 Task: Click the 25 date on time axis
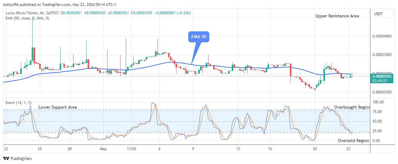point(40,149)
